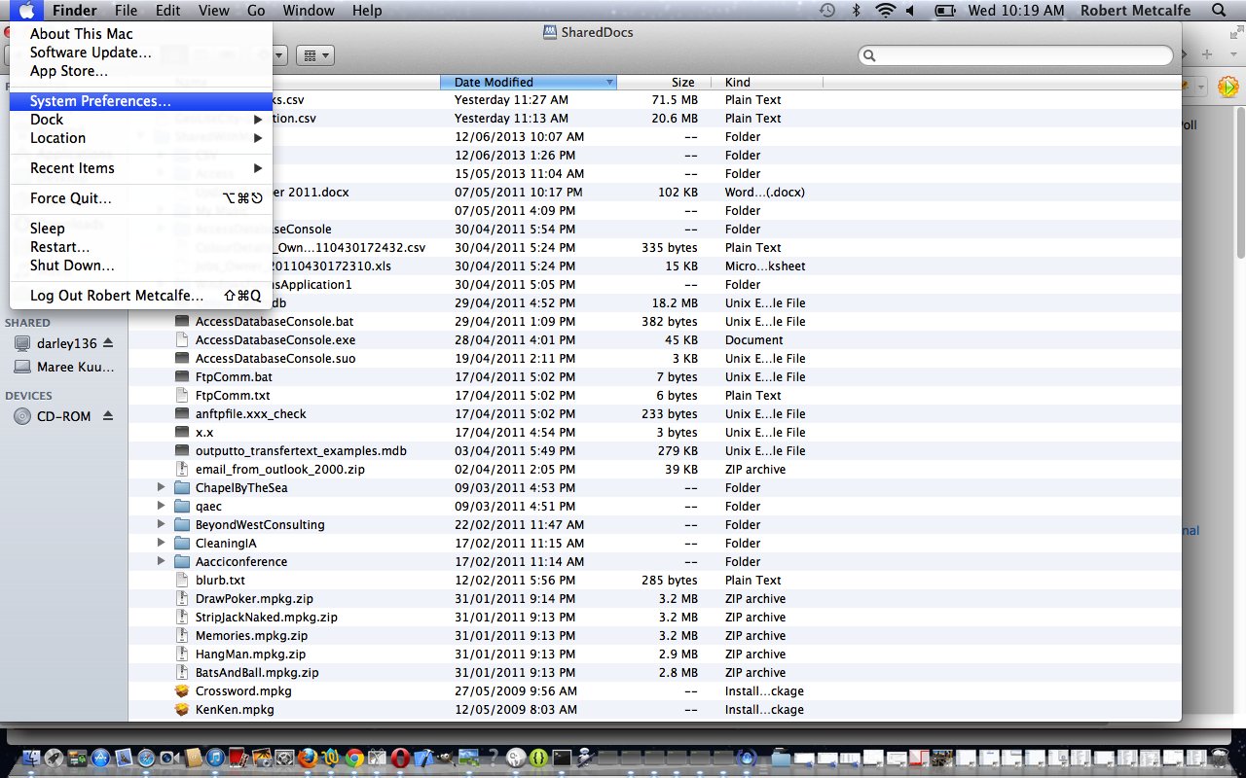Image resolution: width=1246 pixels, height=778 pixels.
Task: Open Terminal from the Dock
Action: click(x=562, y=758)
